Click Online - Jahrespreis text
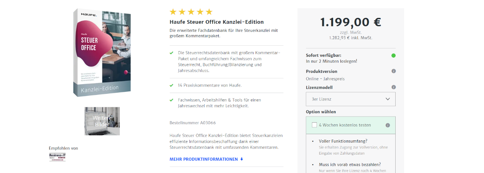The height and width of the screenshot is (173, 484). (x=325, y=79)
